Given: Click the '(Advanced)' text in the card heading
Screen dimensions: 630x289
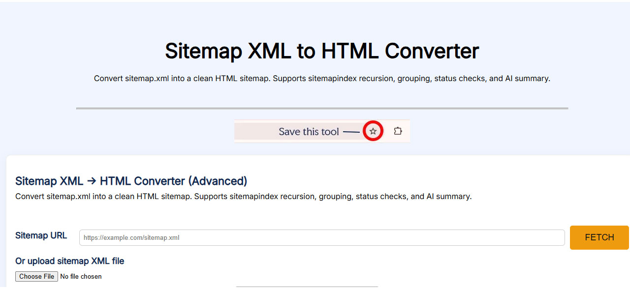Looking at the screenshot, I should pos(218,181).
